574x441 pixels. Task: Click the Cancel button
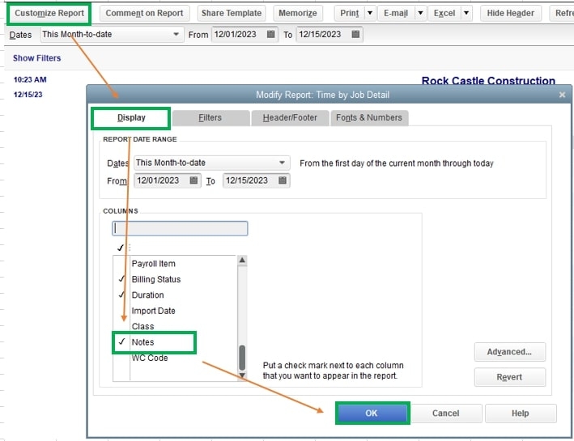click(445, 413)
